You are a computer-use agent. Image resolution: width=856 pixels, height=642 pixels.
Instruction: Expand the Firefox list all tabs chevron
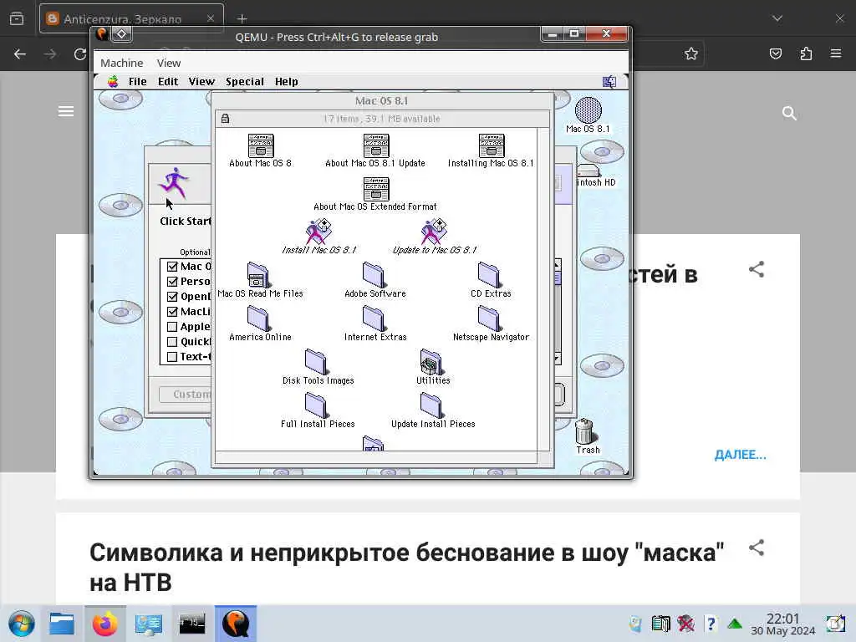(x=777, y=18)
